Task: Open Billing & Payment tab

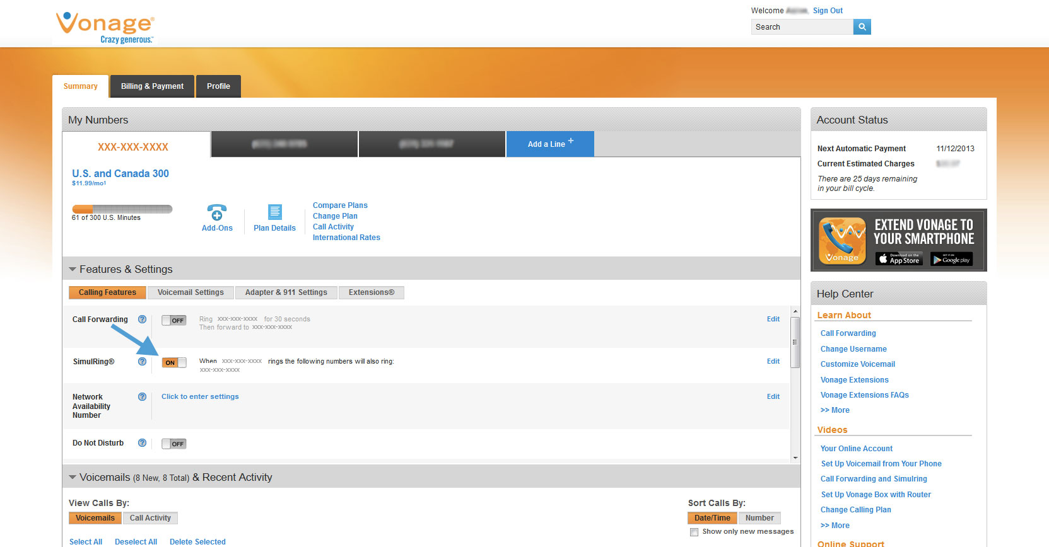Action: point(153,86)
